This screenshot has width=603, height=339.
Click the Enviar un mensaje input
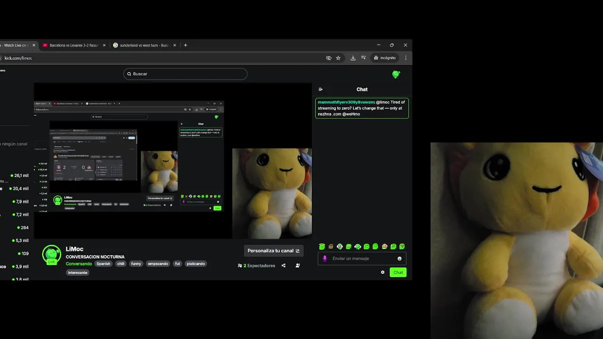point(363,258)
